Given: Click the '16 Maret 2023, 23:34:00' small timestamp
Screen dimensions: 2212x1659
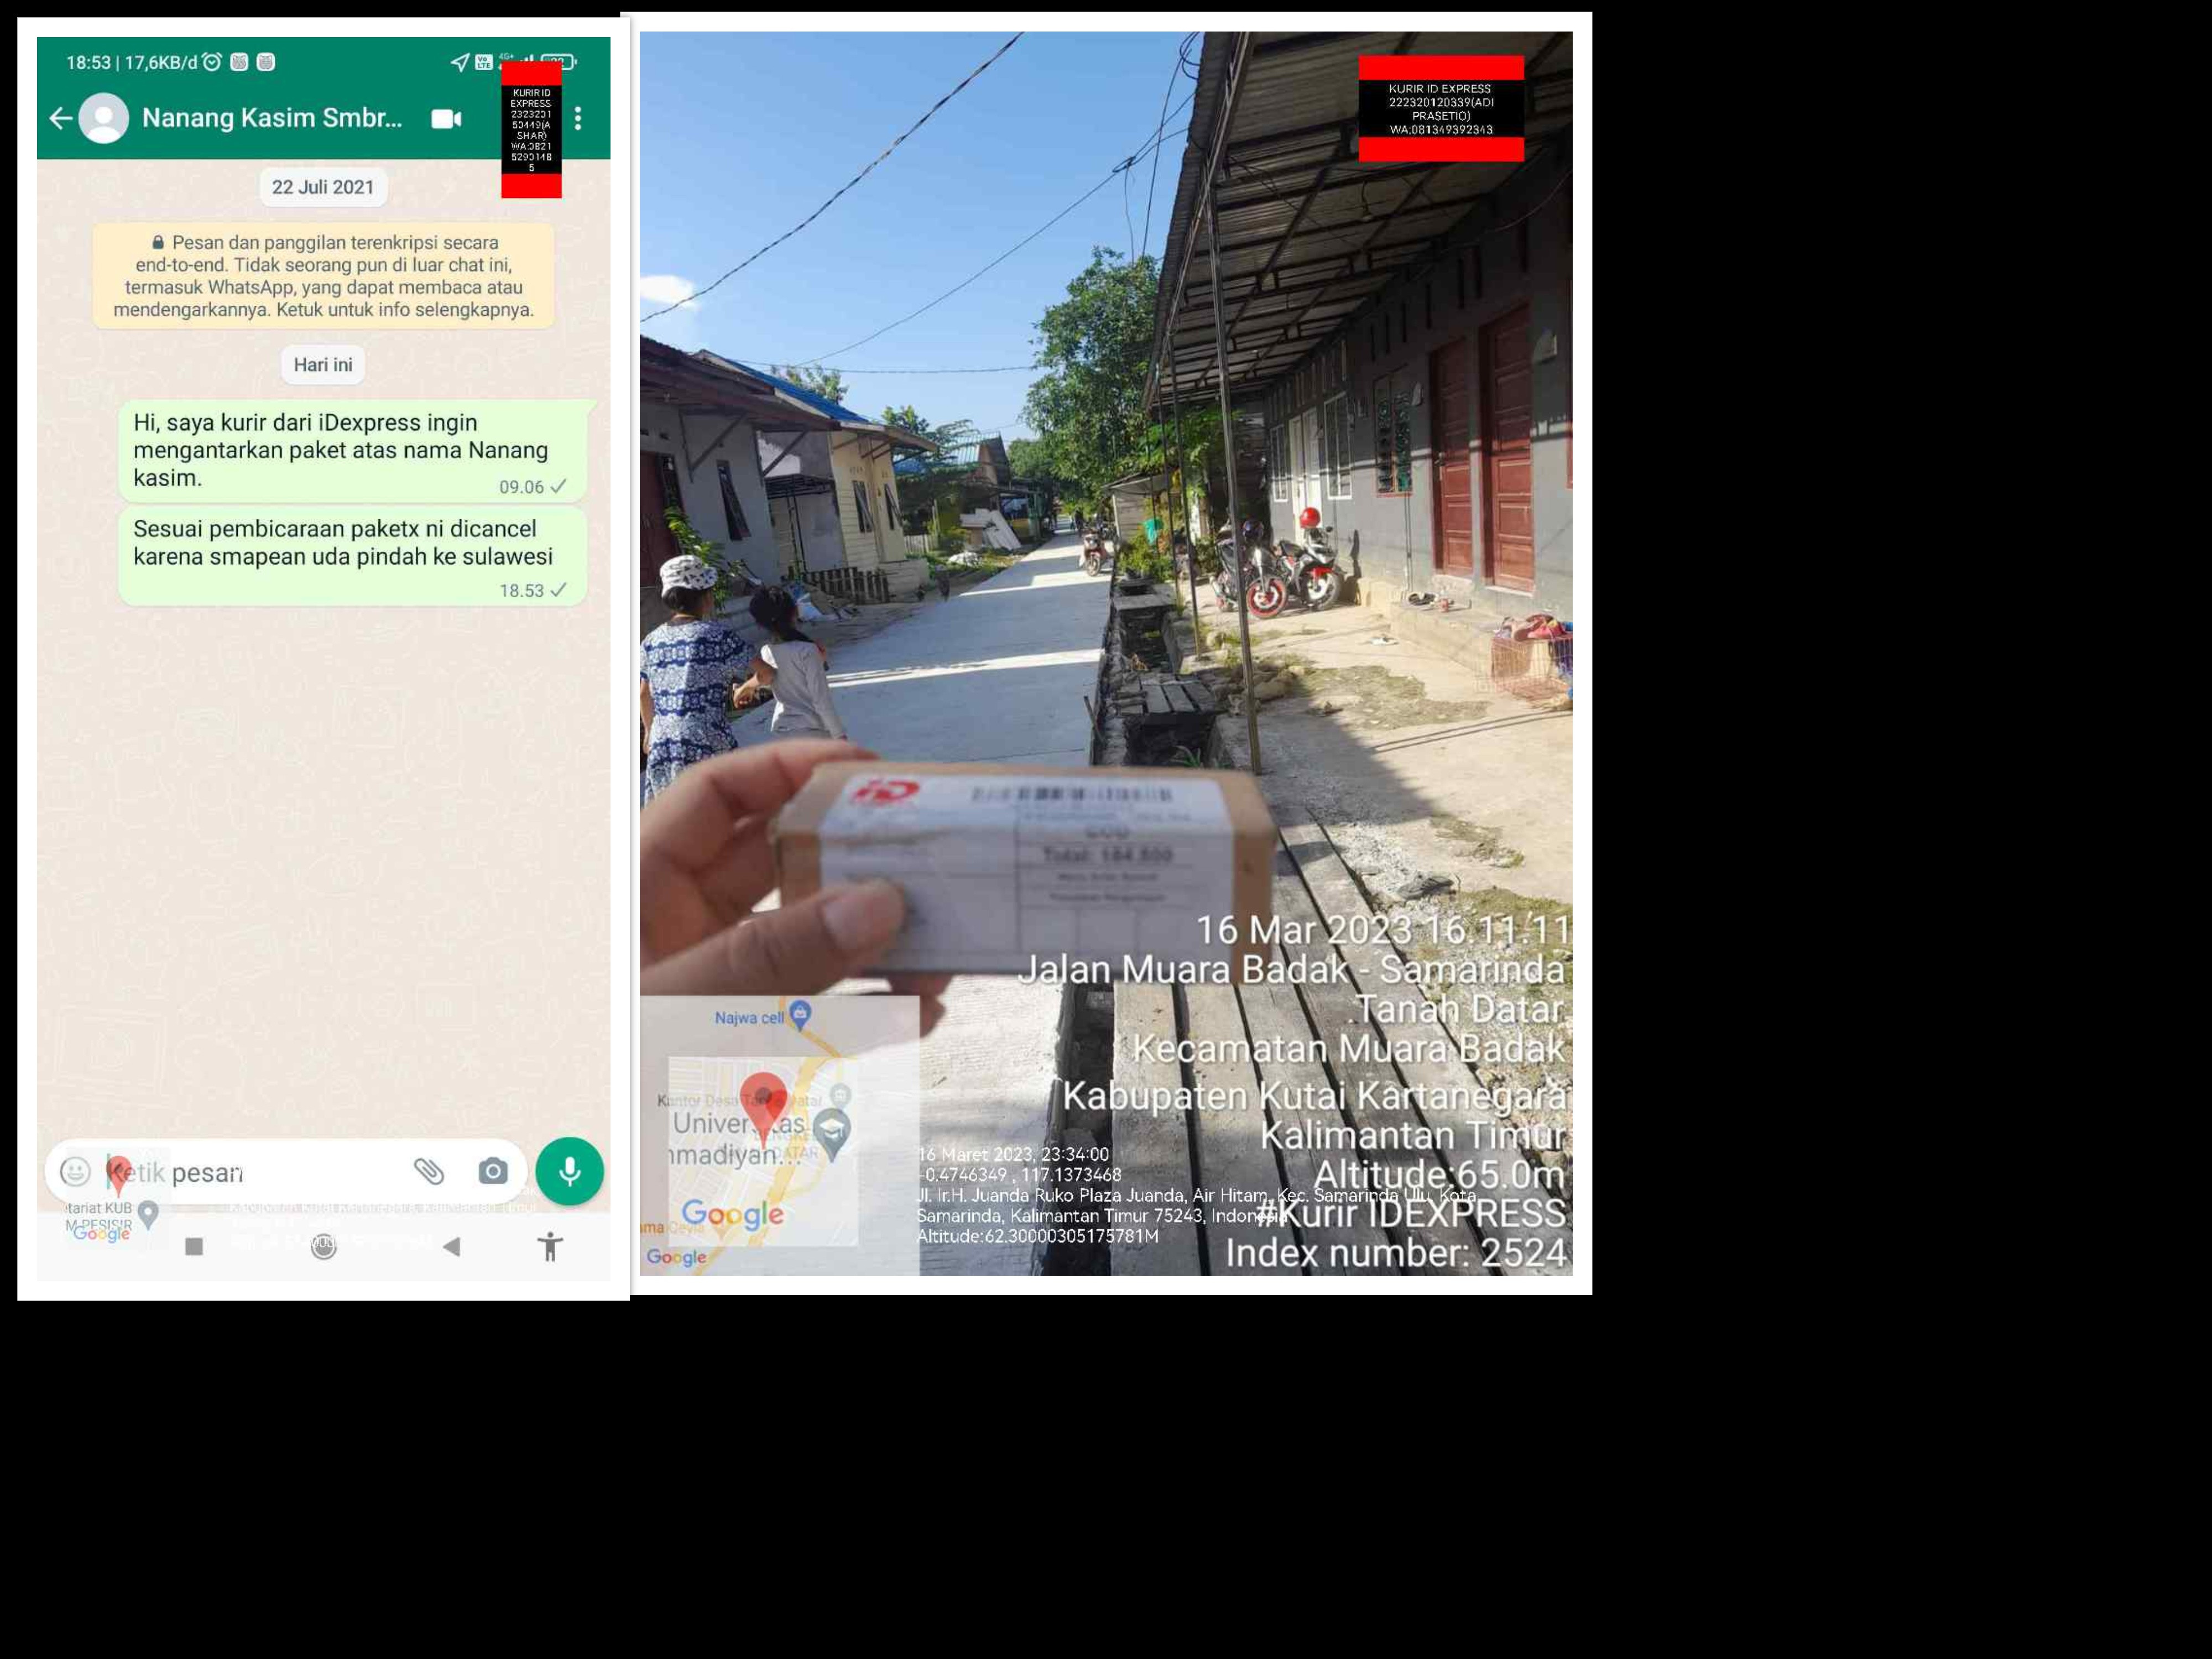Looking at the screenshot, I should [1013, 1154].
